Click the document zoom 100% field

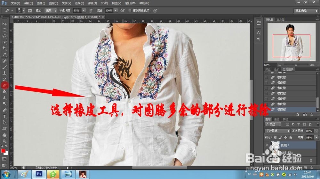click(14, 168)
